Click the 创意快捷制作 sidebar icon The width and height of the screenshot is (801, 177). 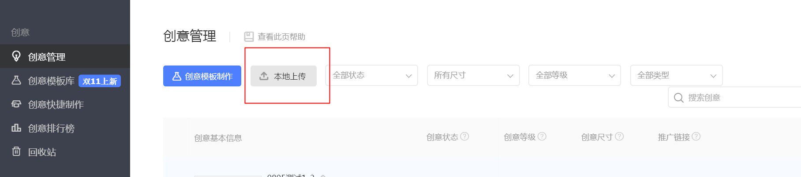tap(16, 104)
